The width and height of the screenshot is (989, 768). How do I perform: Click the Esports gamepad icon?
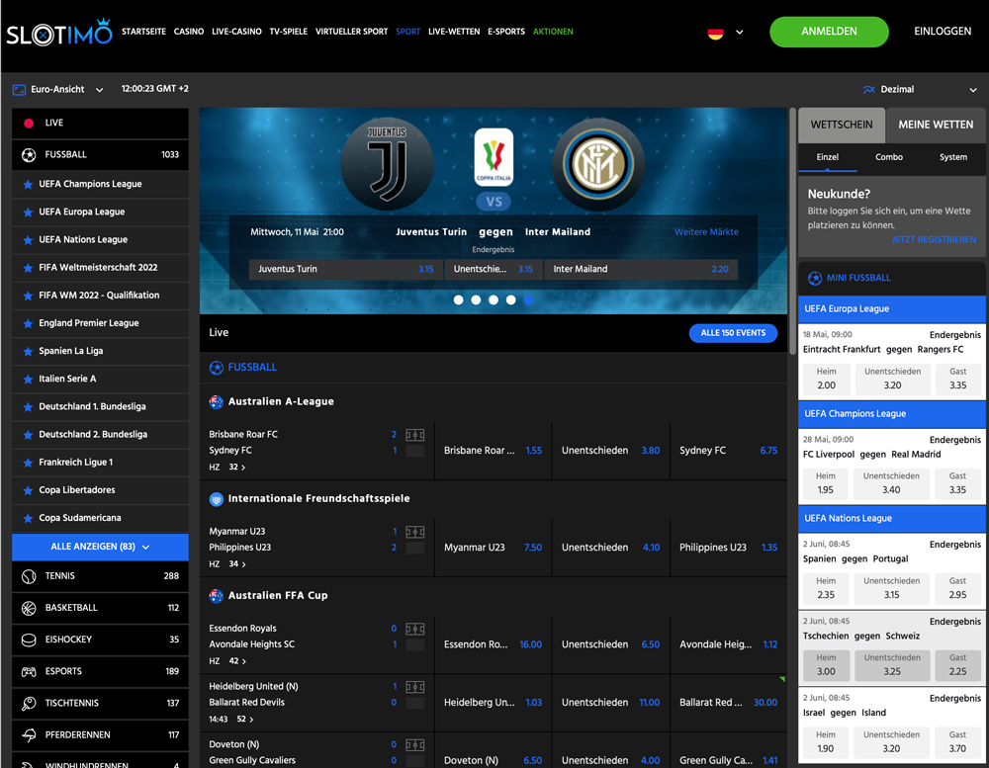coord(29,671)
